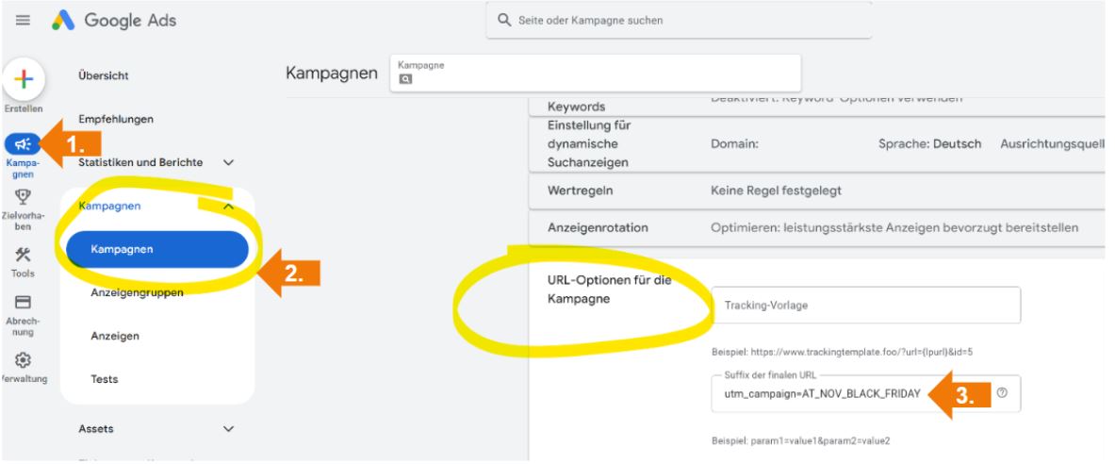The height and width of the screenshot is (464, 1115).
Task: Click the Tracking-Vorlage input field
Action: 865,306
